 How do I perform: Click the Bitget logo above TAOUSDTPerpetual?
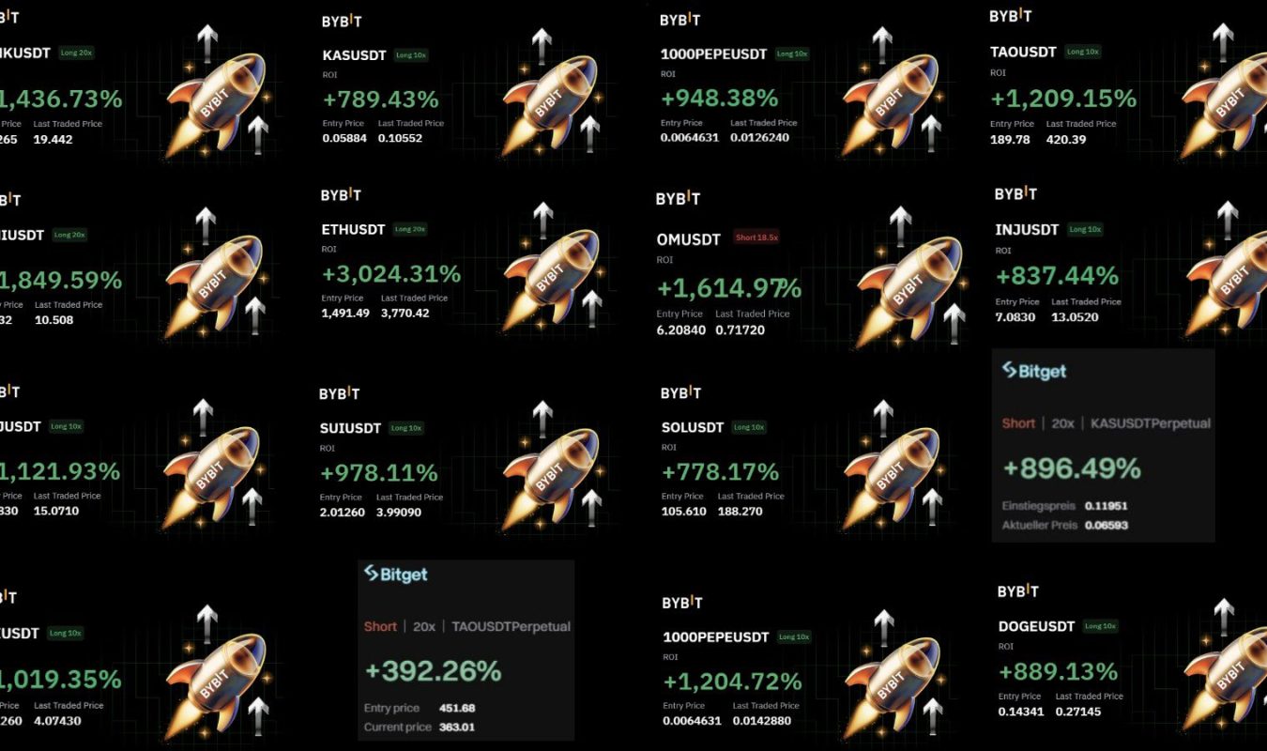tap(396, 574)
